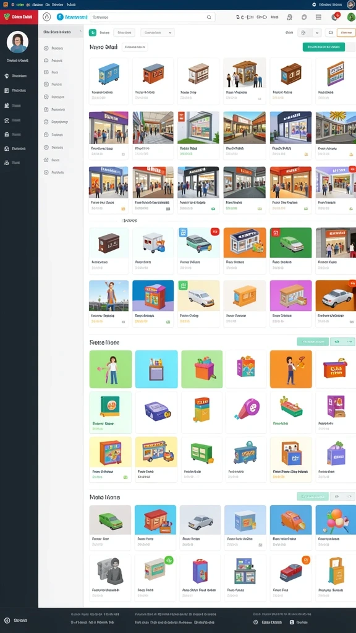Open the red car with orange badge card
This screenshot has height=633, width=356.
pyautogui.click(x=291, y=578)
